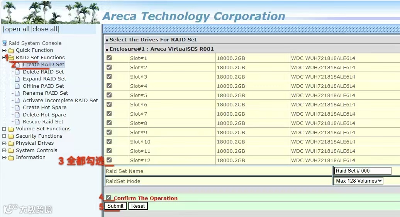
Task: Toggle the Confirm The Operation checkbox
Action: click(108, 198)
